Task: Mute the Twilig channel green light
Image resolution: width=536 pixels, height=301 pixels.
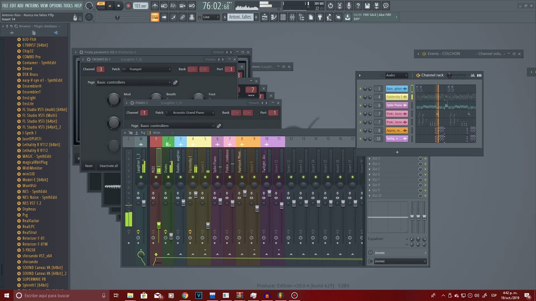Action: tap(360, 139)
